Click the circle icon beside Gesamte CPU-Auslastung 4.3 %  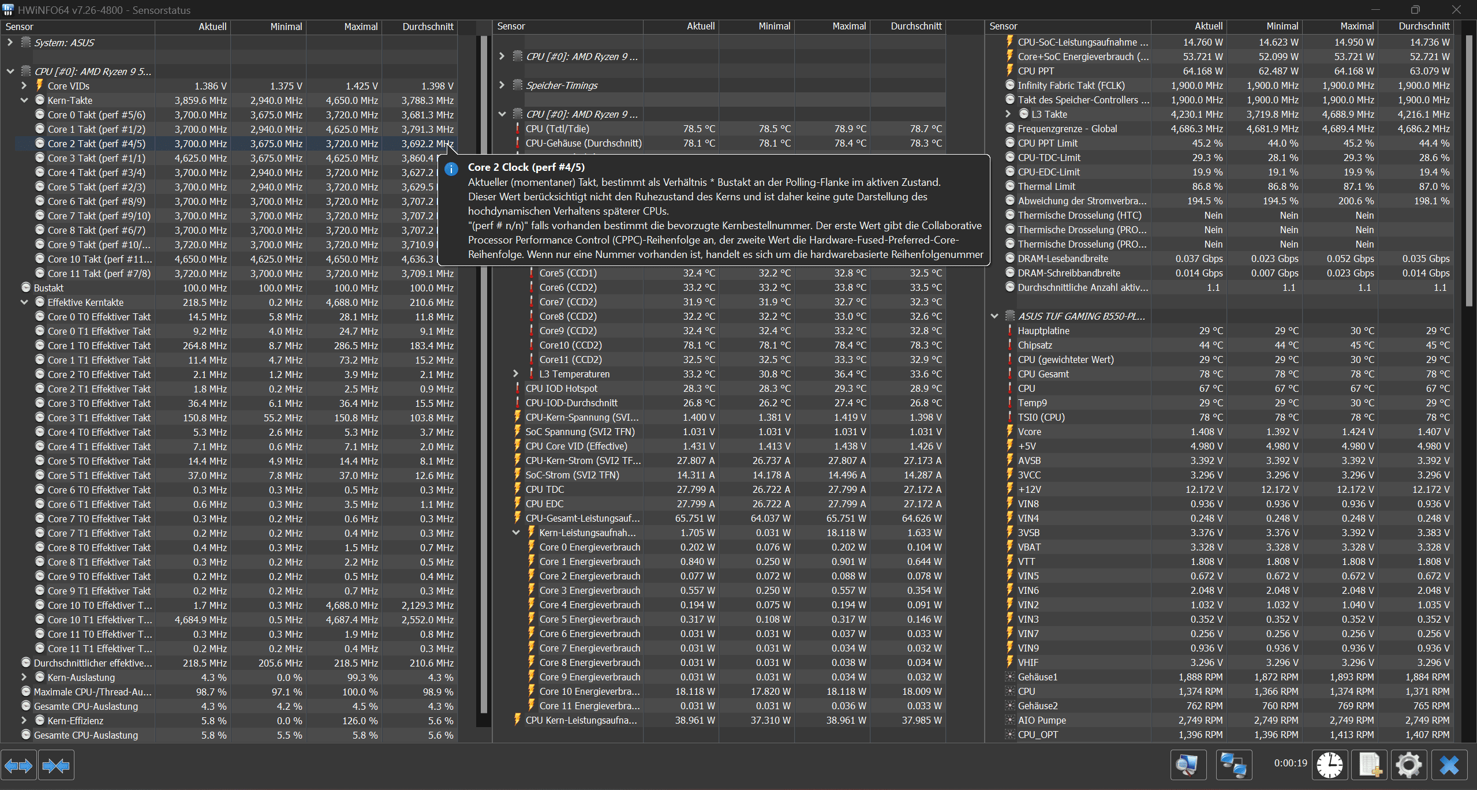26,706
